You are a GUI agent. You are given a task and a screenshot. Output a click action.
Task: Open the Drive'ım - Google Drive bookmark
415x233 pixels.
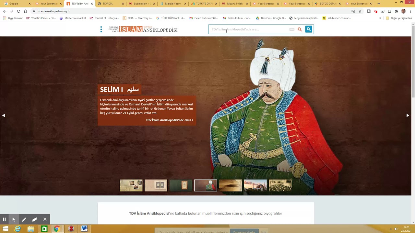271,18
